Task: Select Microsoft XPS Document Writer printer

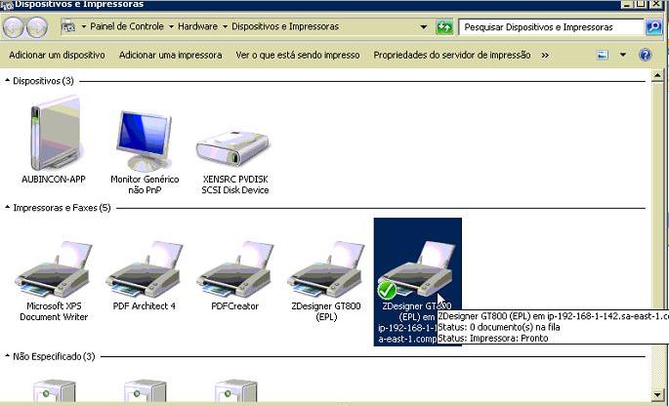Action: coord(54,281)
